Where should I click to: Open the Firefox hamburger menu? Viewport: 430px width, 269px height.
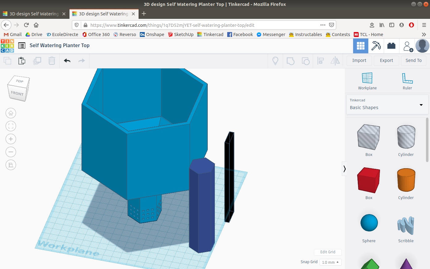[x=424, y=25]
